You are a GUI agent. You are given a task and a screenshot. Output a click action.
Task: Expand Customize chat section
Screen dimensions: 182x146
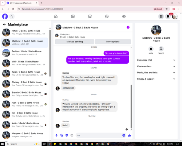click(x=156, y=60)
